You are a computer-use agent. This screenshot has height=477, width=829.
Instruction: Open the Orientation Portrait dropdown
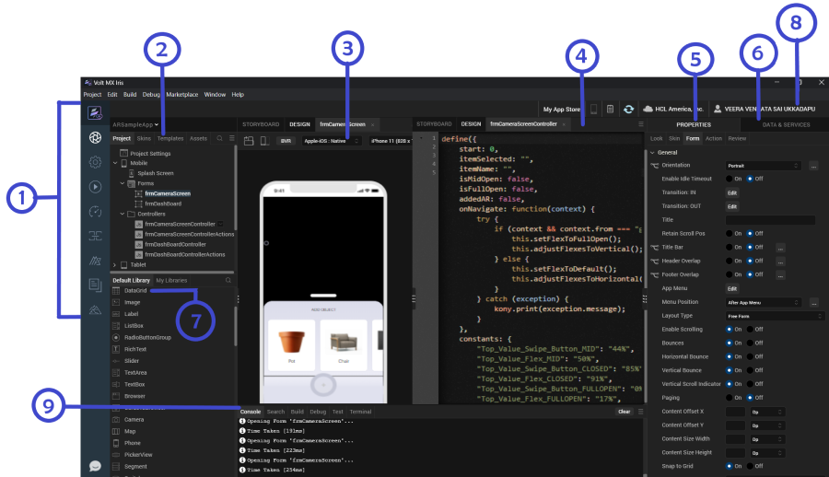(x=763, y=166)
